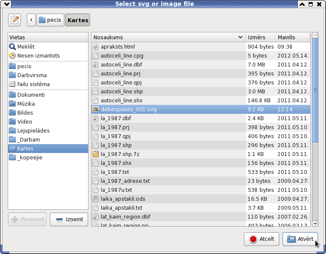Click the la_1987.dbf file icon
This screenshot has height=254, width=326.
pos(95,118)
